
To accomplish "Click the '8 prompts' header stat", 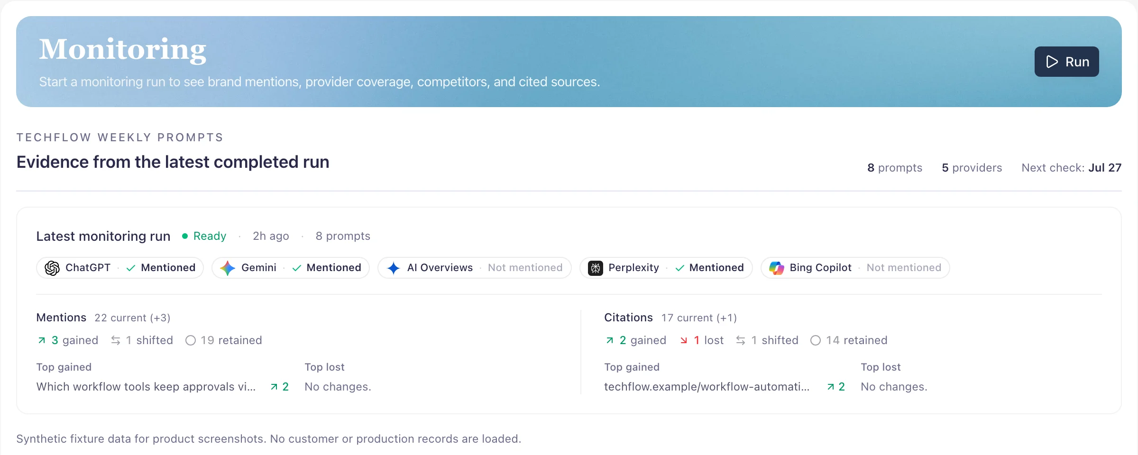I will tap(895, 168).
